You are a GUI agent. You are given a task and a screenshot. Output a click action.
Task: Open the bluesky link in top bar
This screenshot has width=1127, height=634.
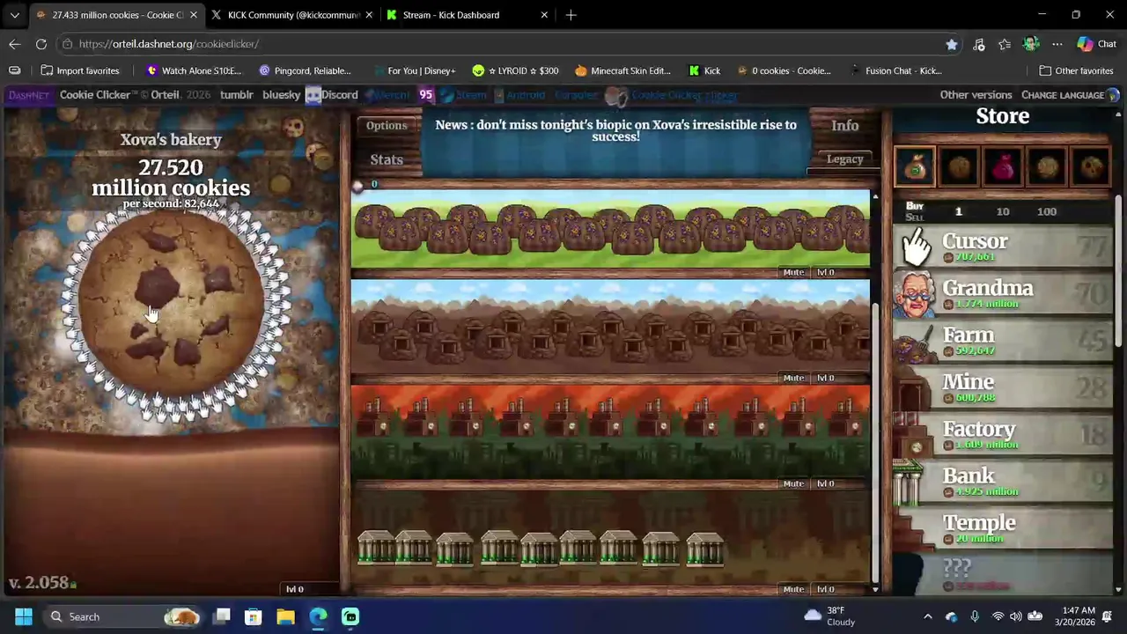click(x=281, y=95)
